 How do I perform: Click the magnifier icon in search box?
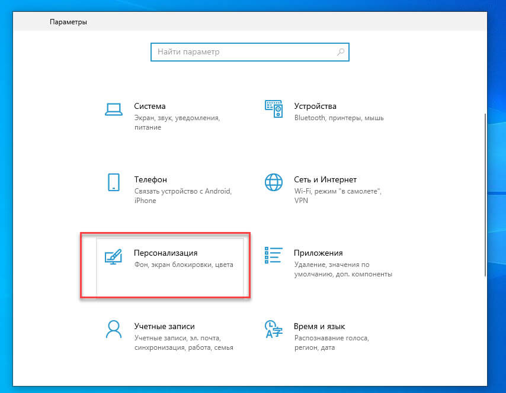pyautogui.click(x=341, y=52)
